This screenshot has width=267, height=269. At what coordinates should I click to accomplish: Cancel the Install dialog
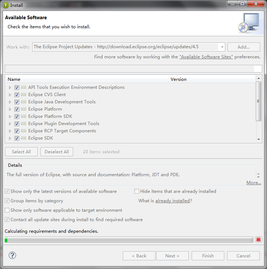243,256
